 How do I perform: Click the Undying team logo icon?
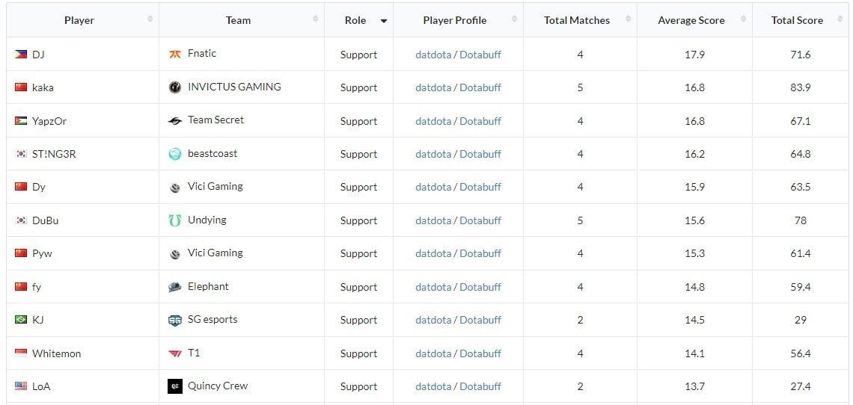[x=174, y=220]
